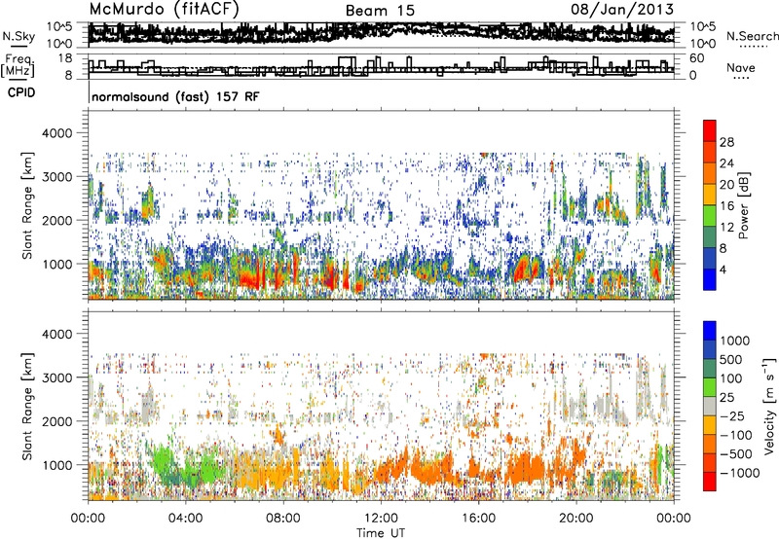
Task: Click the 10^5 label right of the noise panel
Action: 702,27
